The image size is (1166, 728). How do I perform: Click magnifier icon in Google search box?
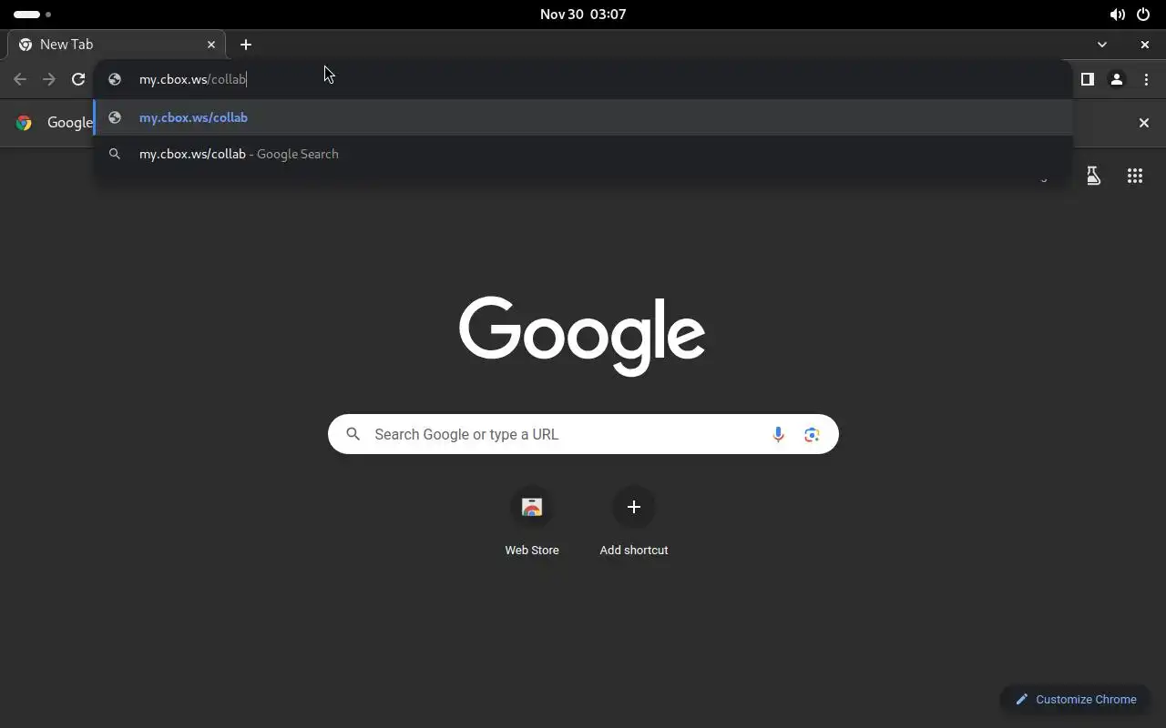pos(353,434)
